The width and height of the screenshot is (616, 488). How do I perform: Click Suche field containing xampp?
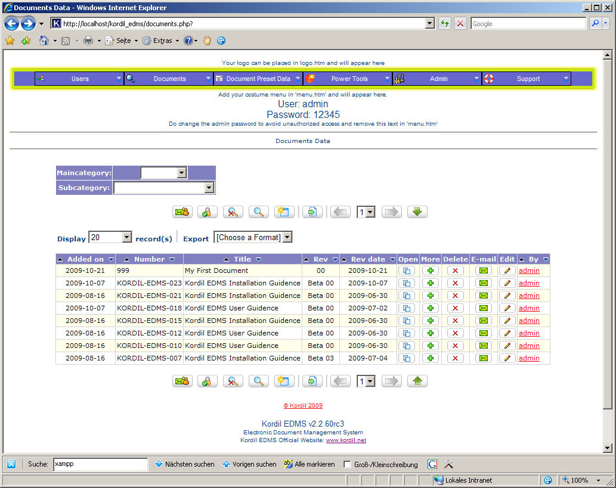[100, 464]
